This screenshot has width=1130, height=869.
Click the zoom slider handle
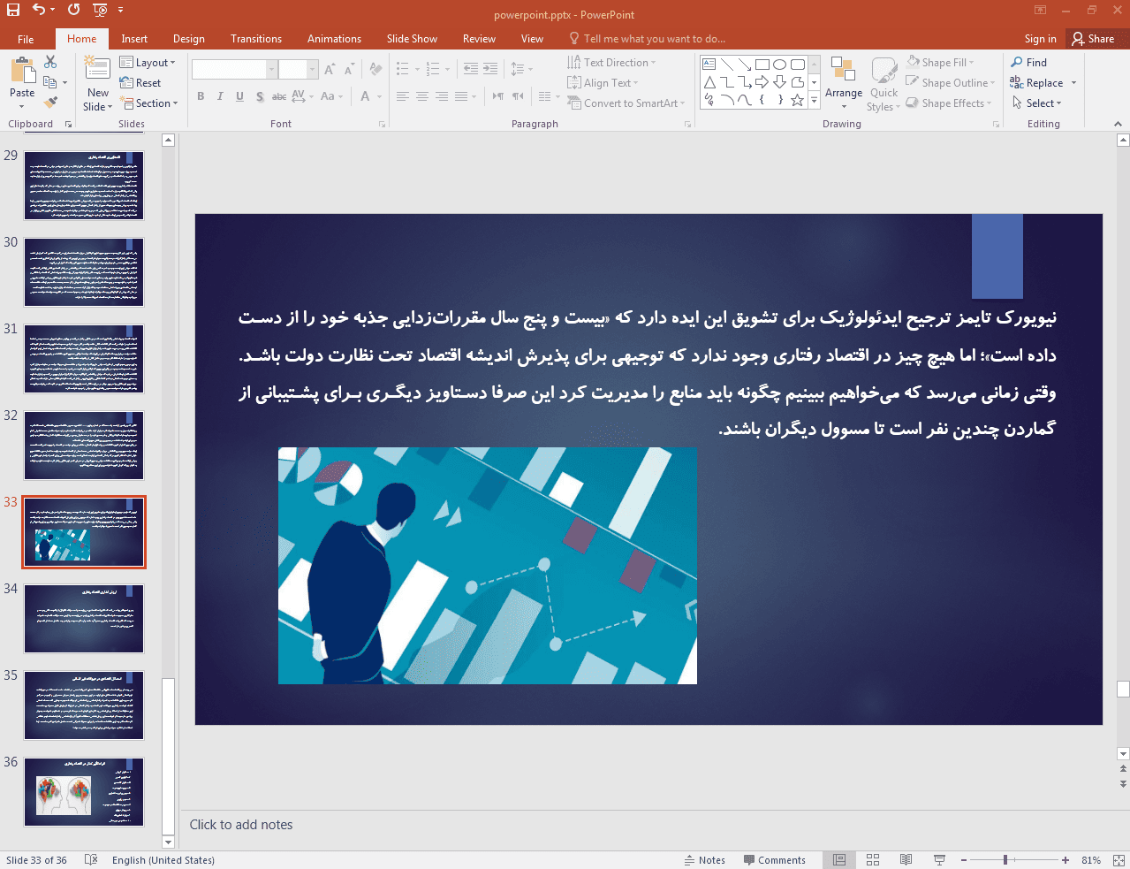(1005, 860)
